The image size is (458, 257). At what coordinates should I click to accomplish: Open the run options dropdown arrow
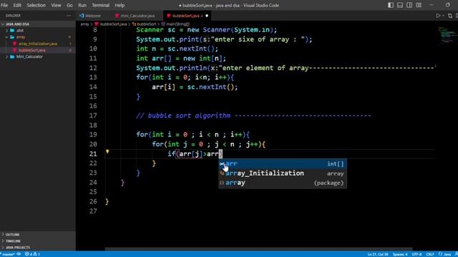[443, 16]
